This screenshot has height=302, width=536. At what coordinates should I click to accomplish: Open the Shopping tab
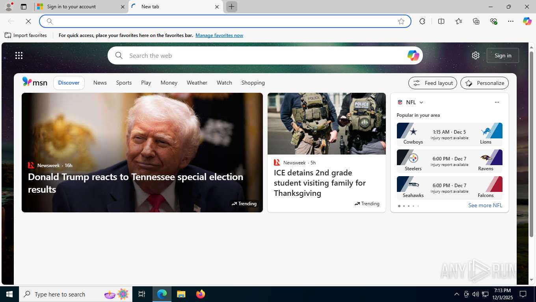253,83
